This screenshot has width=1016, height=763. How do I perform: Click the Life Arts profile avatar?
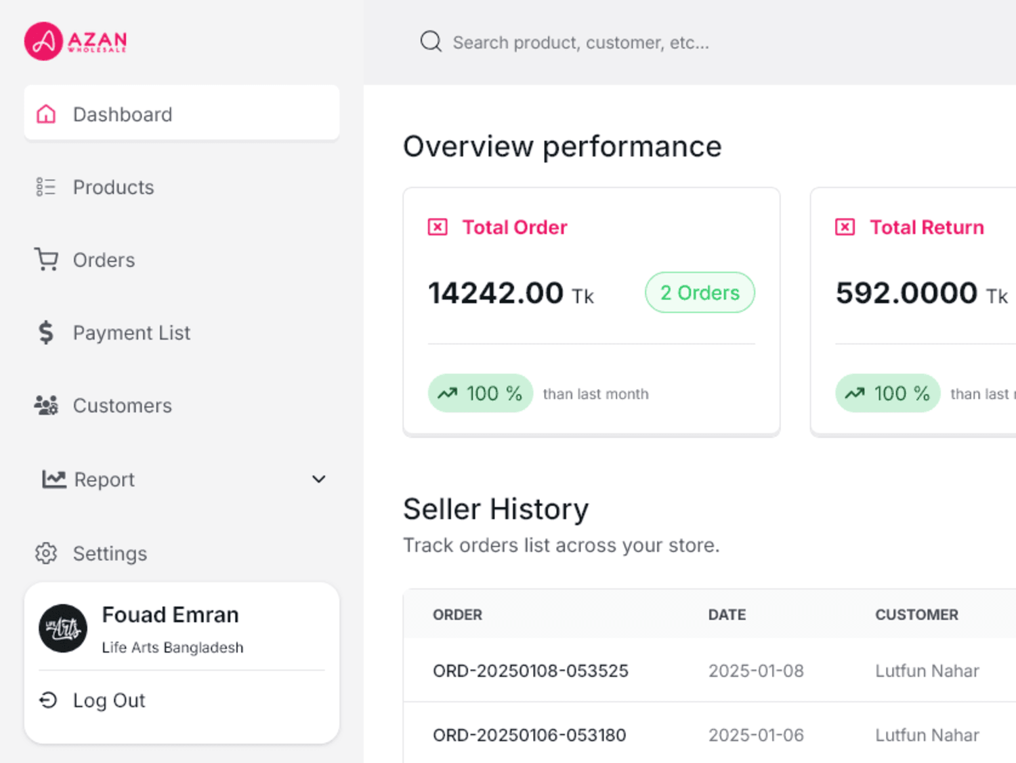tap(63, 628)
